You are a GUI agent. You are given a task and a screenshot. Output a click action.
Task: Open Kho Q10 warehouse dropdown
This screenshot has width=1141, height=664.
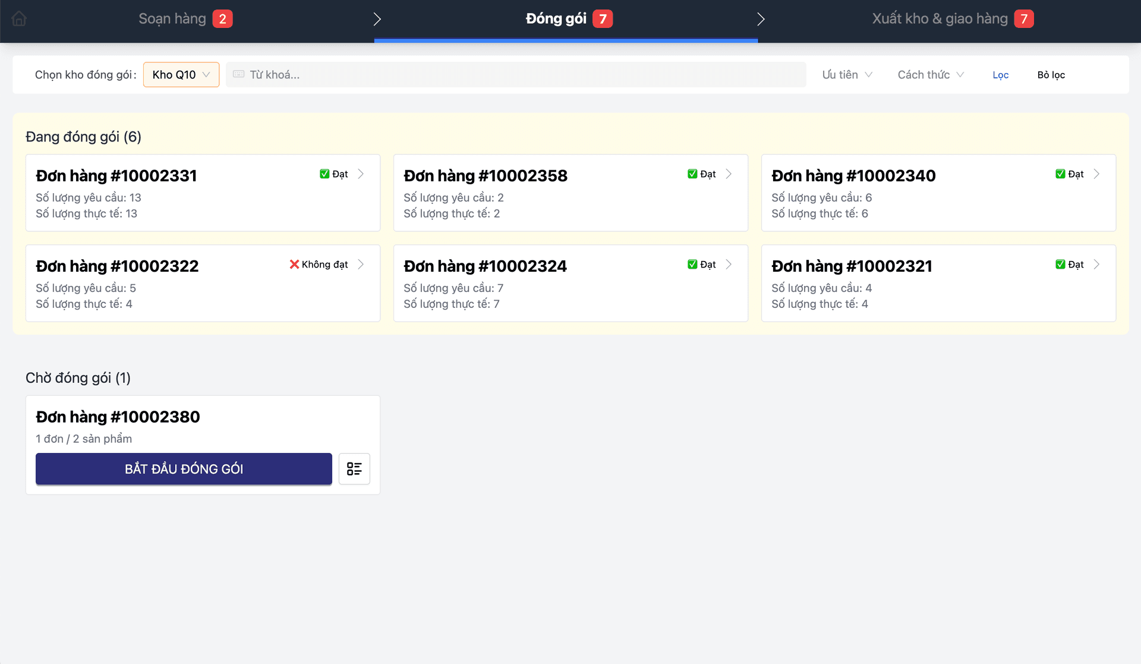[x=181, y=75]
